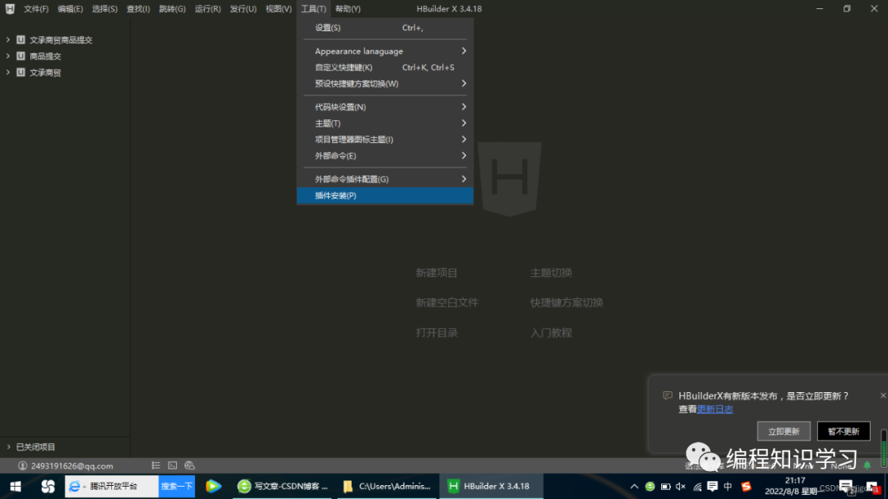Show hidden icons via taskbar chevron

click(x=634, y=486)
